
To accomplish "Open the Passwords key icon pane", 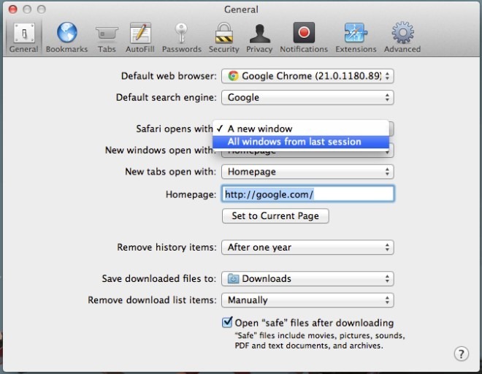I will tap(181, 37).
